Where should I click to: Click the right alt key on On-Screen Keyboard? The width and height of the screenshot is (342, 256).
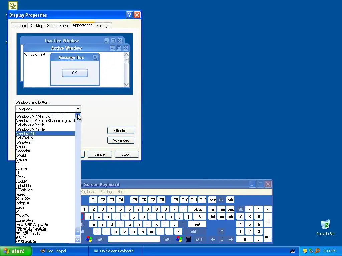click(x=167, y=239)
